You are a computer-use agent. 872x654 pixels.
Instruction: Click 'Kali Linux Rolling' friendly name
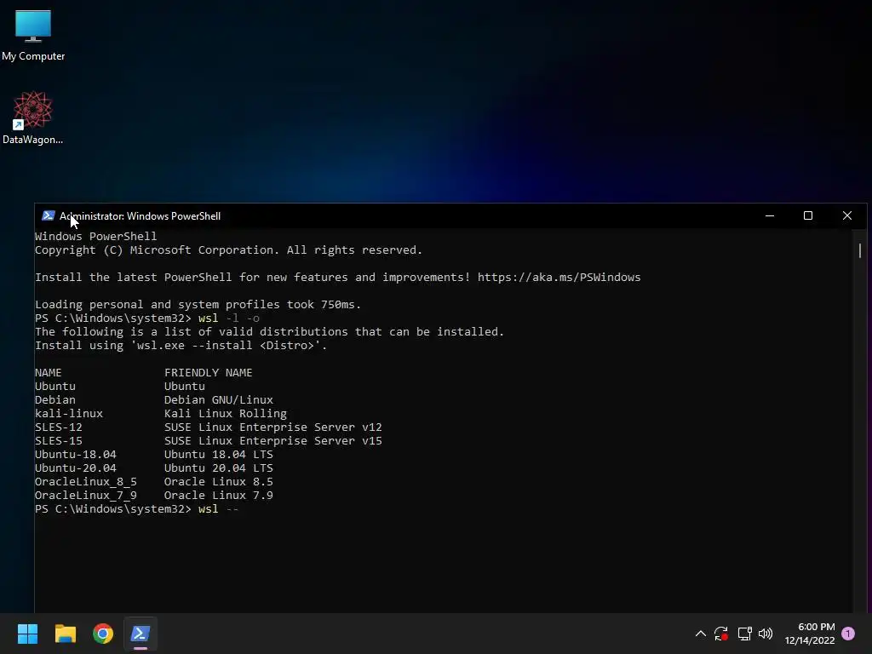(x=225, y=413)
